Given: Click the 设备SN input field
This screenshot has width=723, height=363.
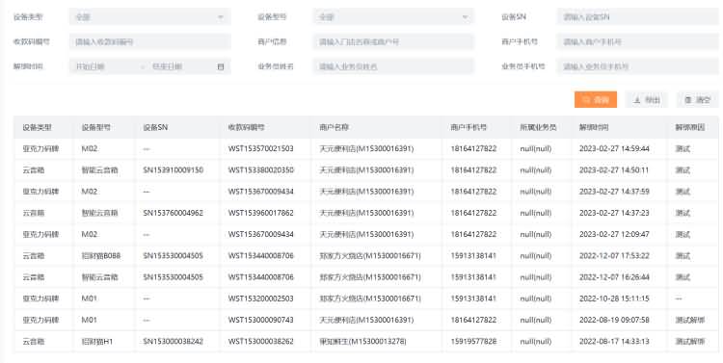Looking at the screenshot, I should (637, 17).
